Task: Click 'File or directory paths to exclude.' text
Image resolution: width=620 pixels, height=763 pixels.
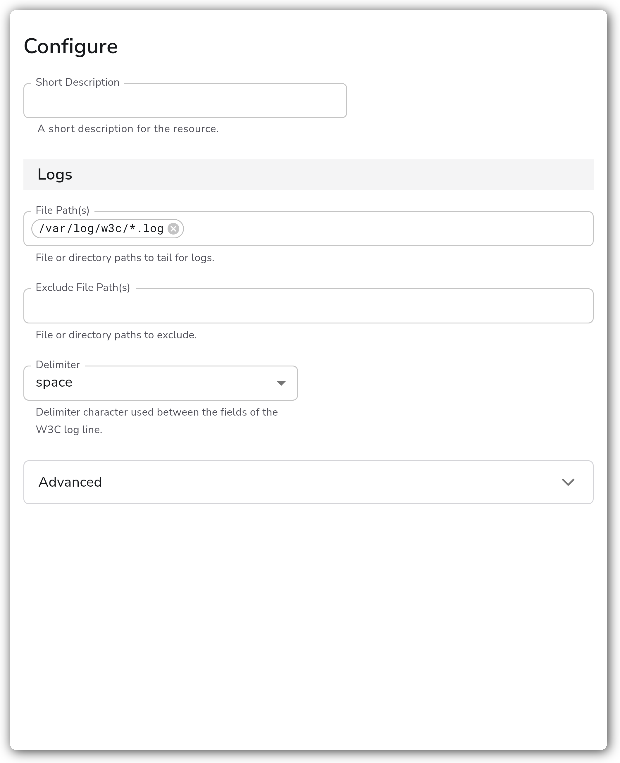Action: click(116, 335)
